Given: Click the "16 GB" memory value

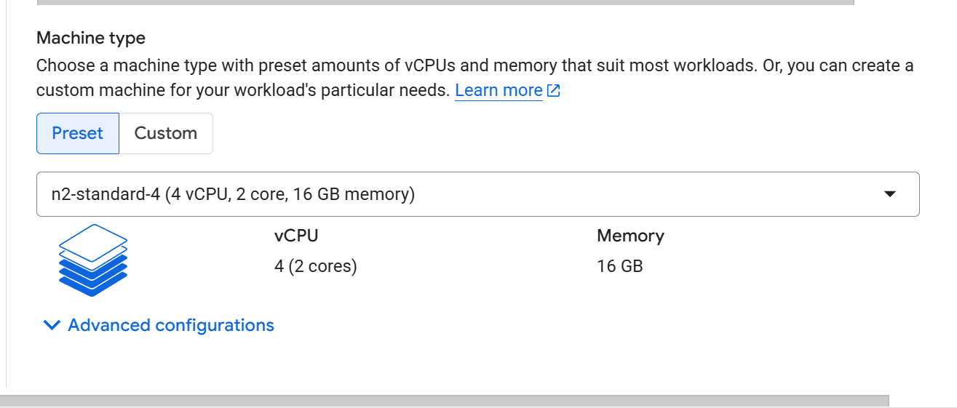Looking at the screenshot, I should pyautogui.click(x=620, y=266).
